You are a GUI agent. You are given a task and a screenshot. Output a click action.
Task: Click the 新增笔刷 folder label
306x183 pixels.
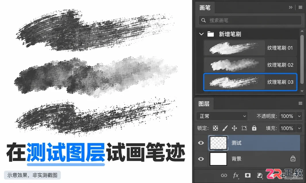click(230, 34)
